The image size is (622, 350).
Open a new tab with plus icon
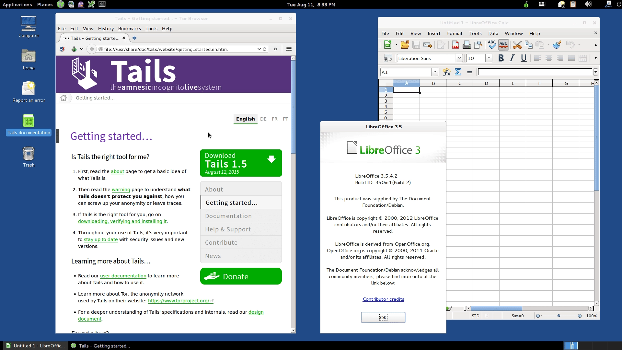coord(134,38)
